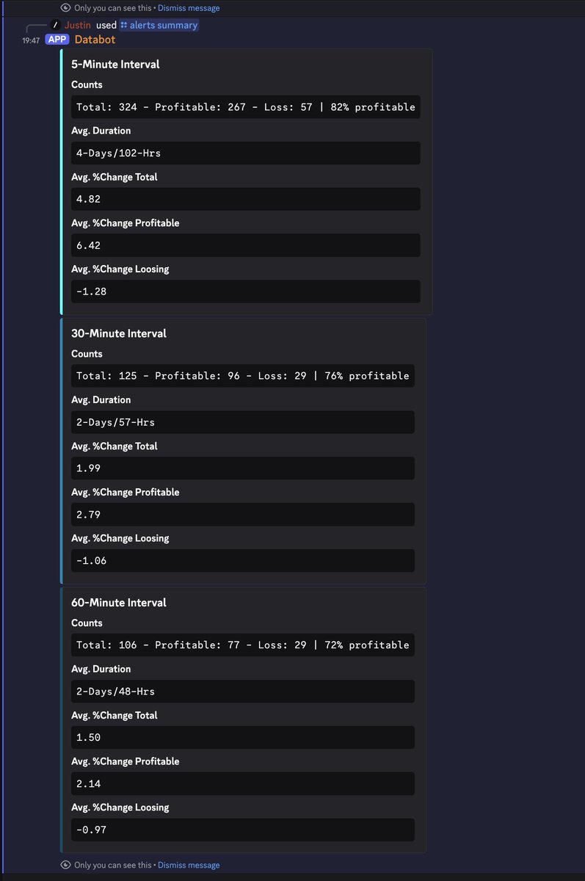Click counts code block with Total: 106
585x881 pixels.
pyautogui.click(x=243, y=645)
